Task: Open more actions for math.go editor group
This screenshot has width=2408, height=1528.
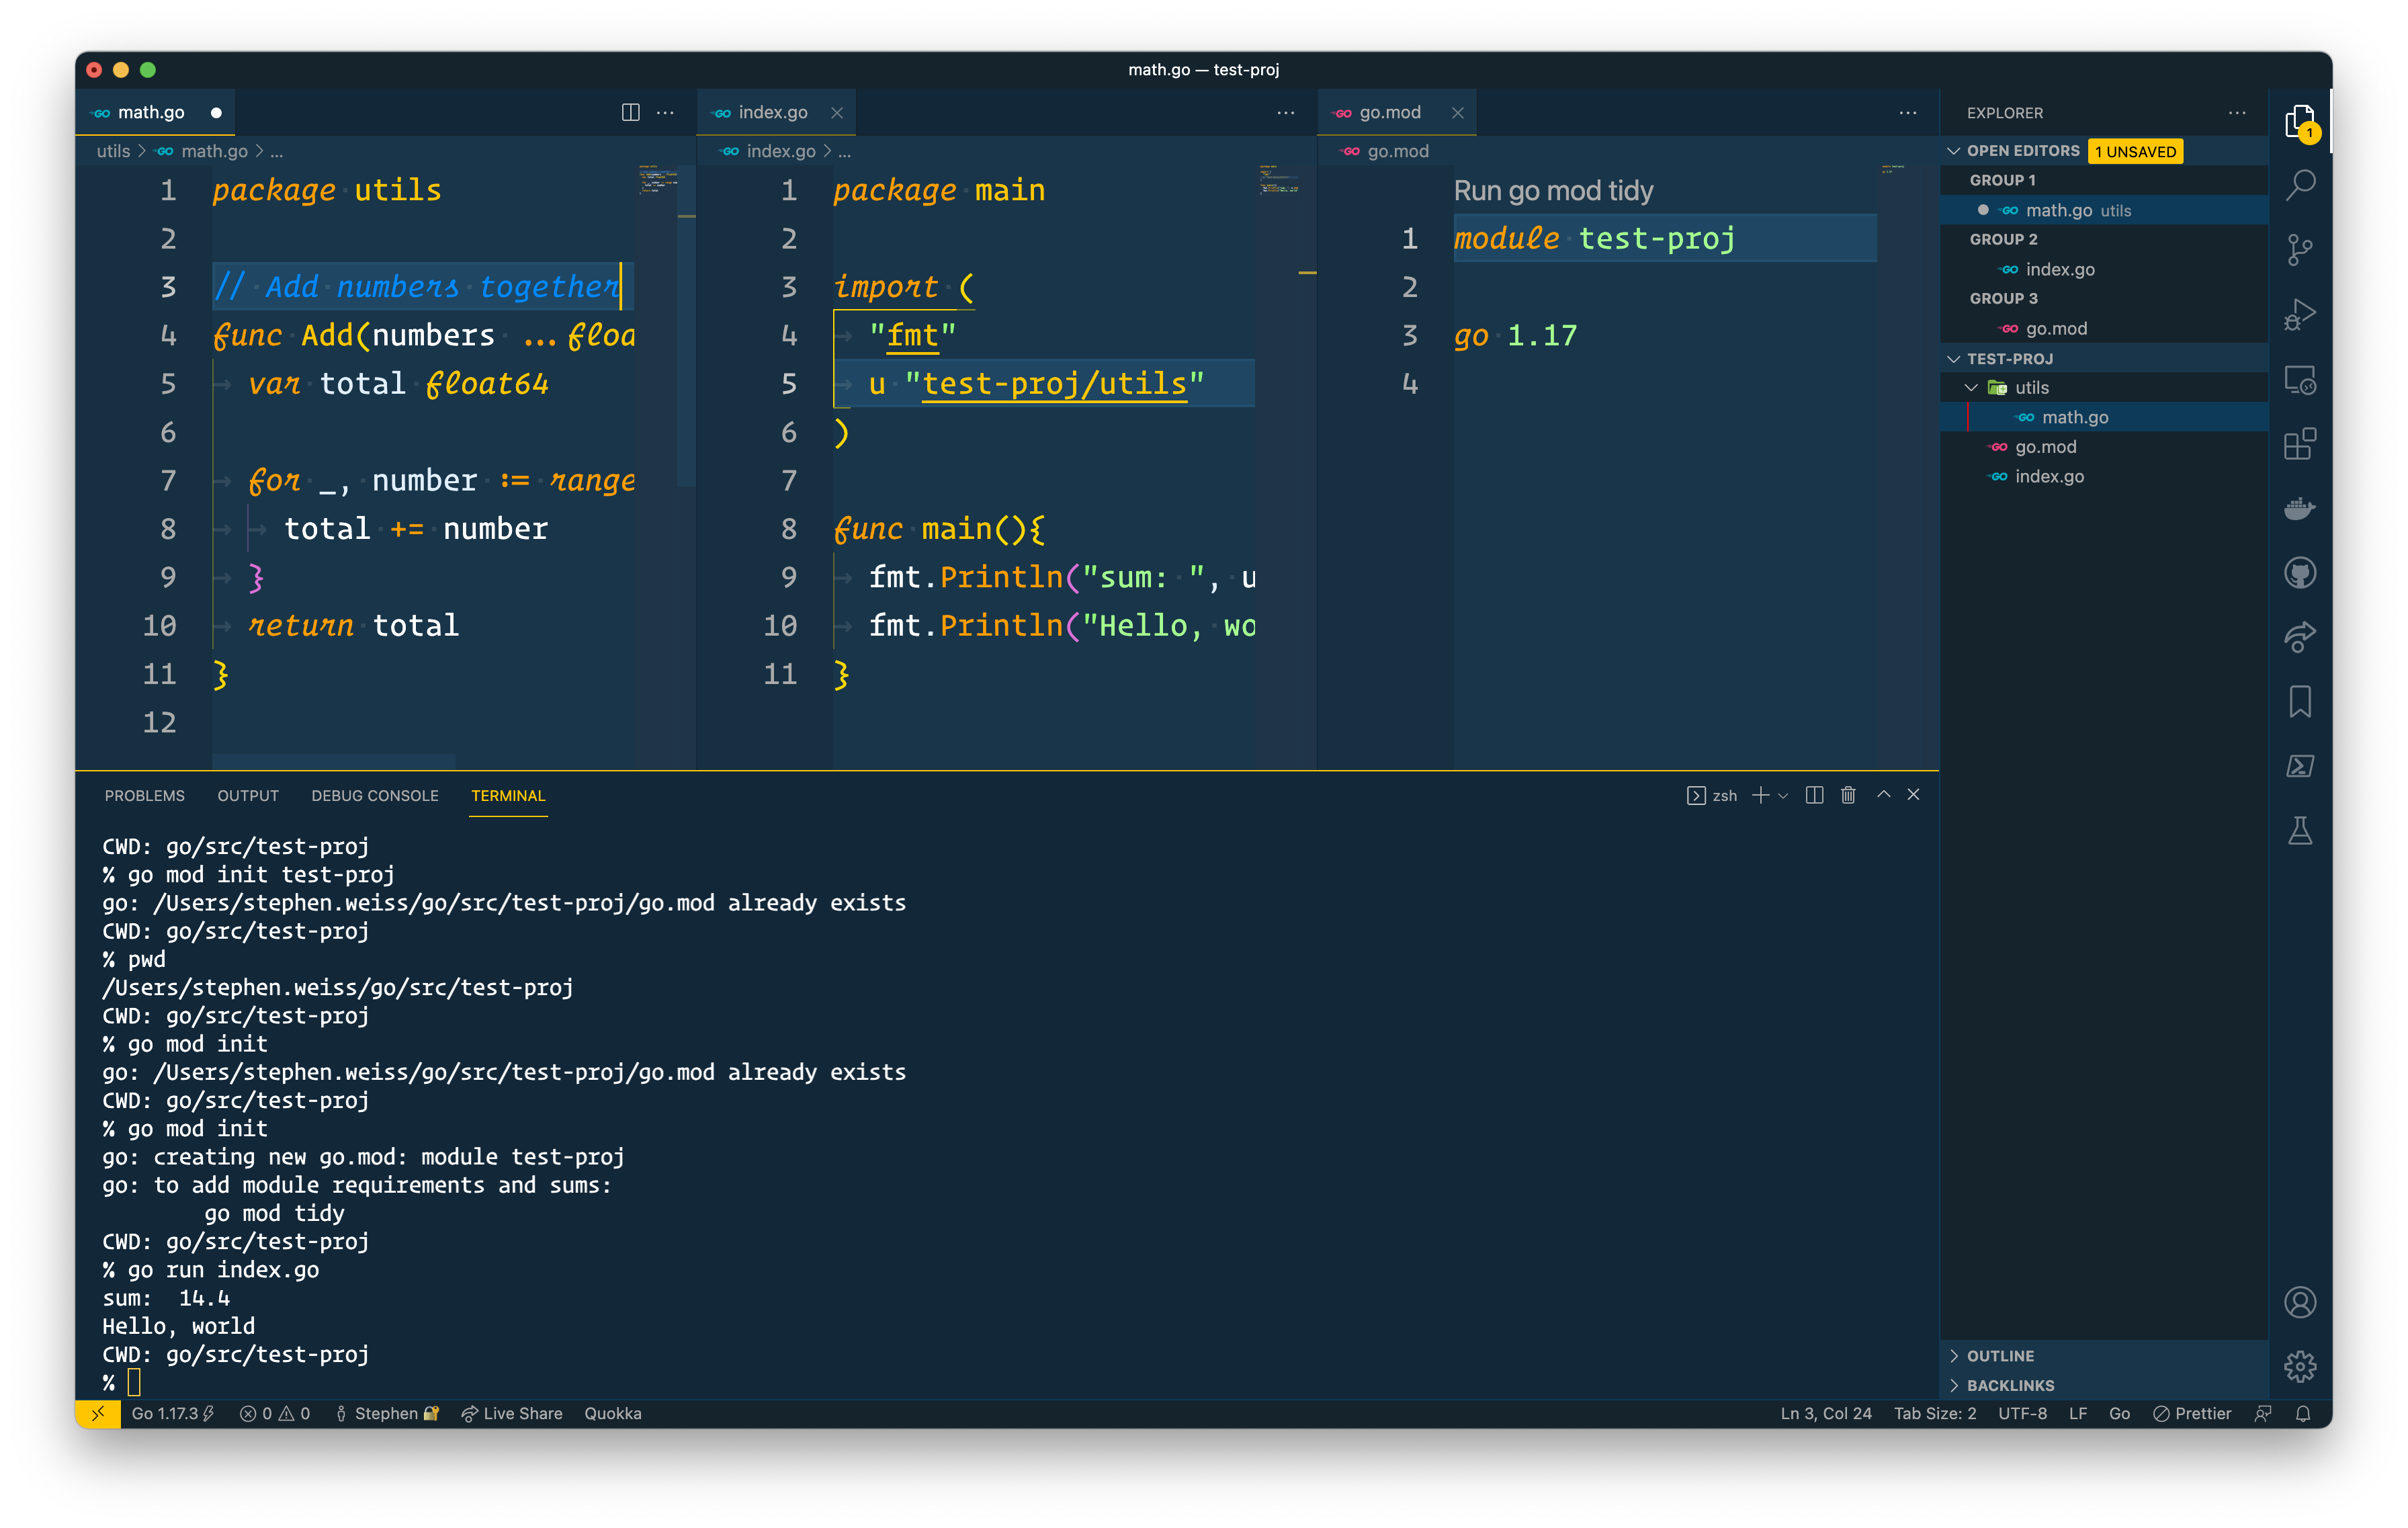Action: point(665,112)
